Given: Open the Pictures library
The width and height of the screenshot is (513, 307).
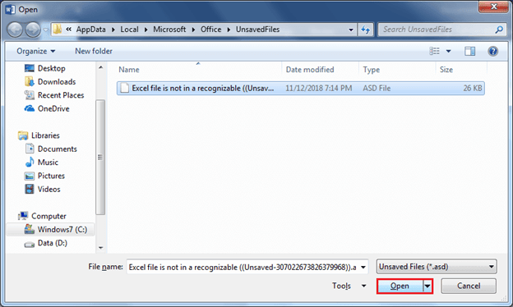Looking at the screenshot, I should 51,176.
